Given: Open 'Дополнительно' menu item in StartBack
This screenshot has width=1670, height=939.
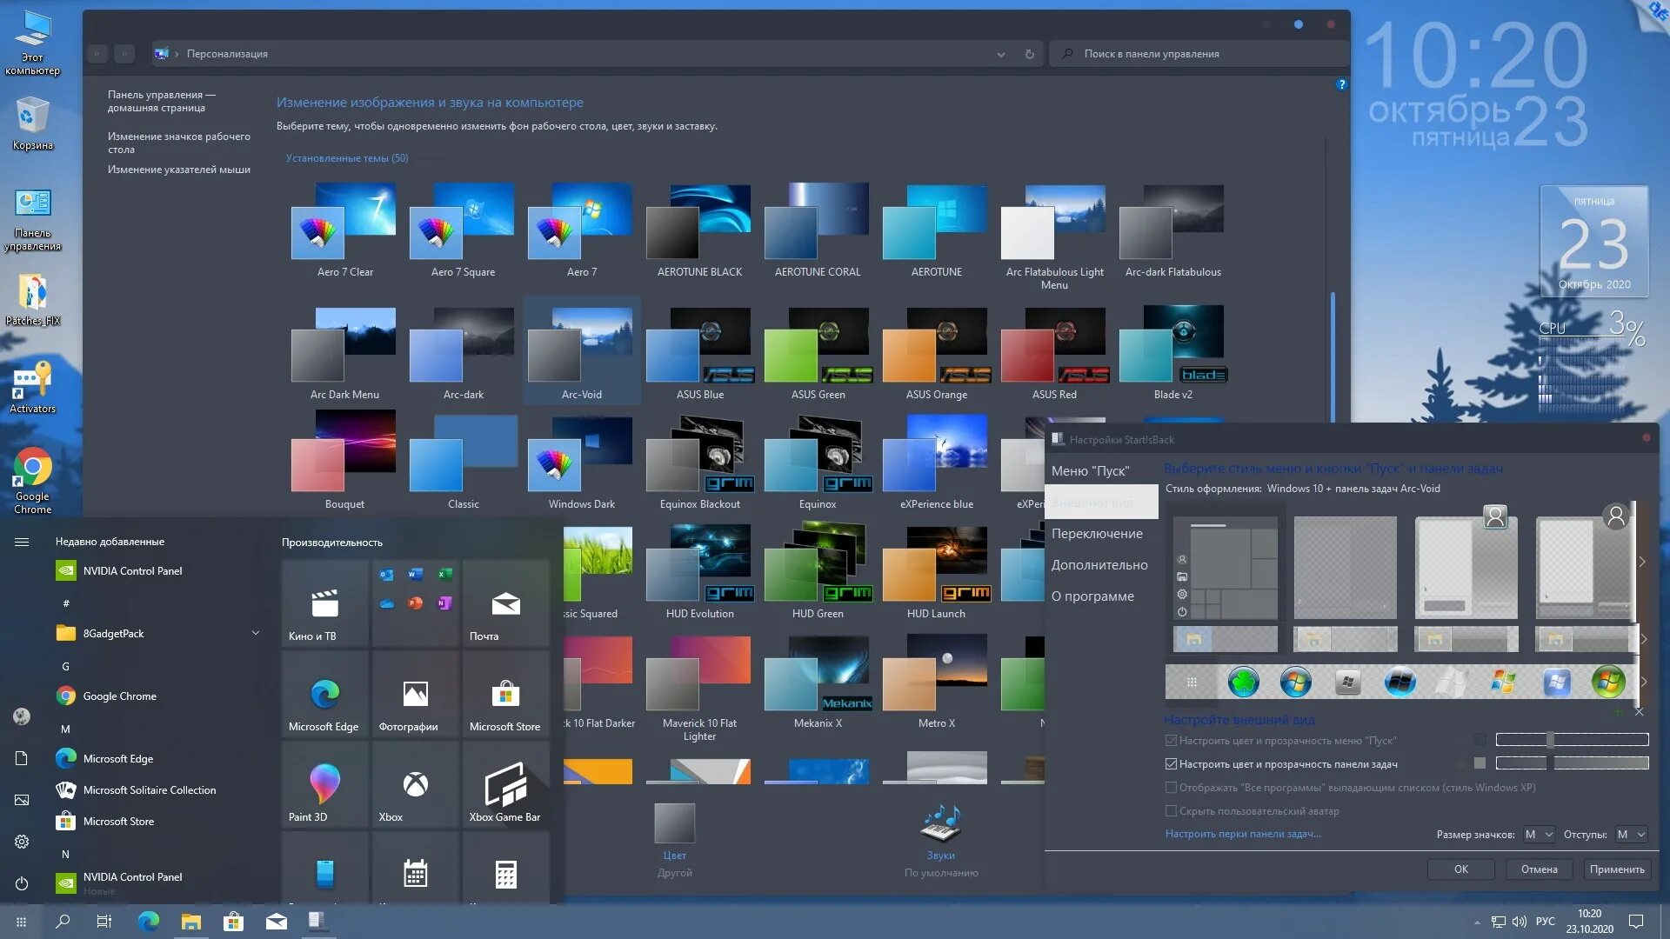Looking at the screenshot, I should [1098, 564].
